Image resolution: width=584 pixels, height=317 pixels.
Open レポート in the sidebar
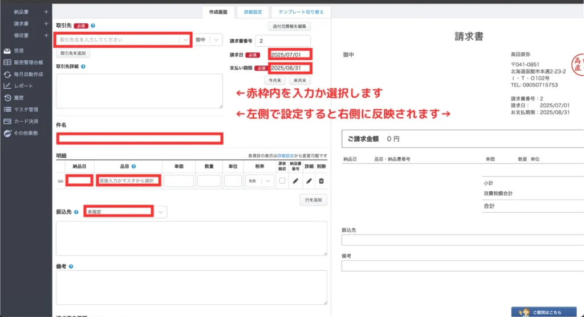(x=23, y=86)
